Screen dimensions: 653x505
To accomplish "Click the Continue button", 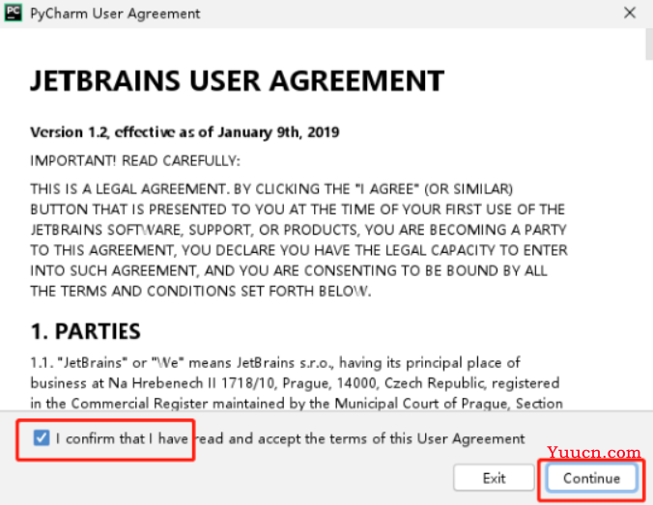I will click(591, 478).
